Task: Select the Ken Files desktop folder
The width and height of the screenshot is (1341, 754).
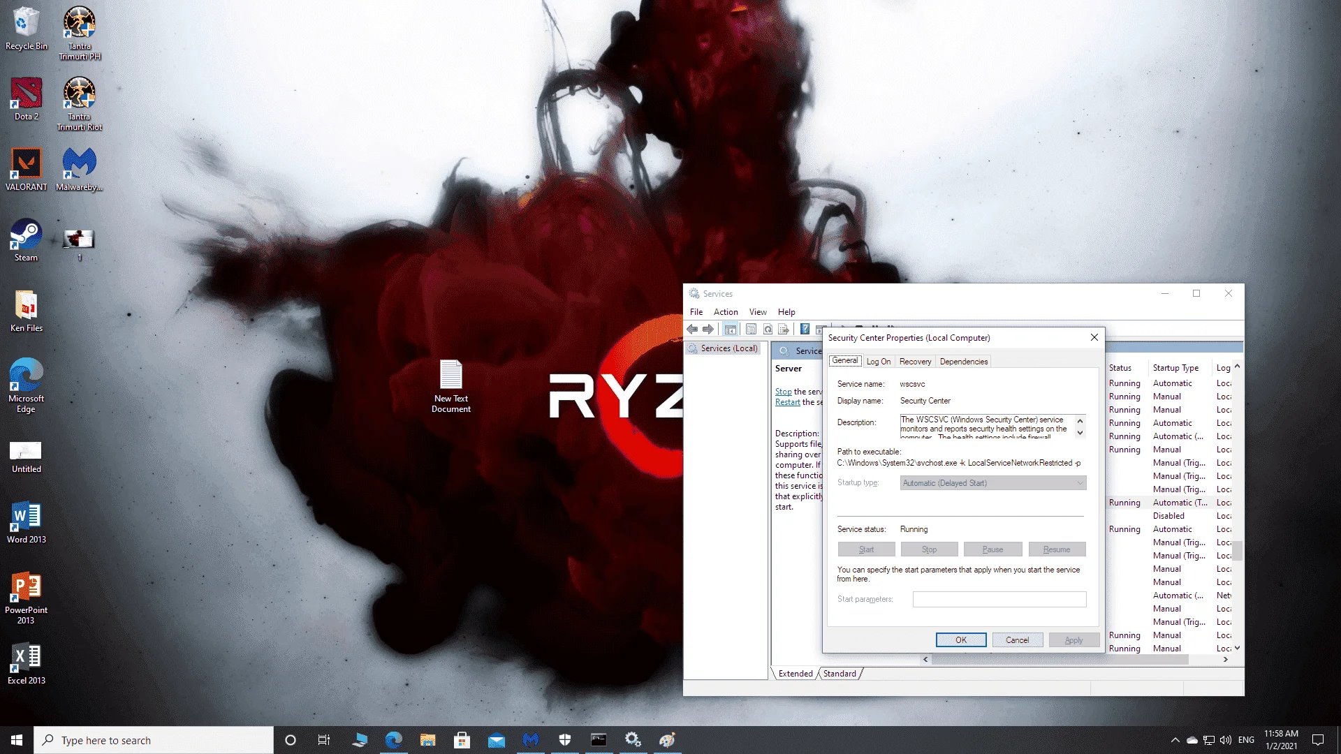Action: coord(27,311)
